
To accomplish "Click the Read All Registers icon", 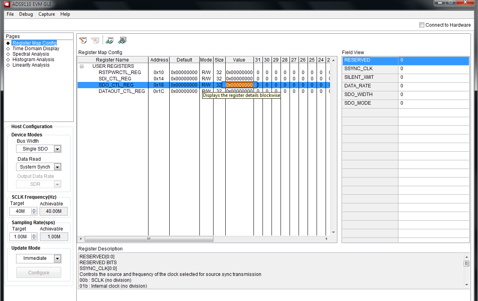I will coord(122,40).
